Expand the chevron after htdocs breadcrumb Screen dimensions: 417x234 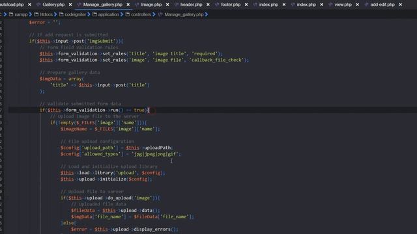pyautogui.click(x=55, y=14)
